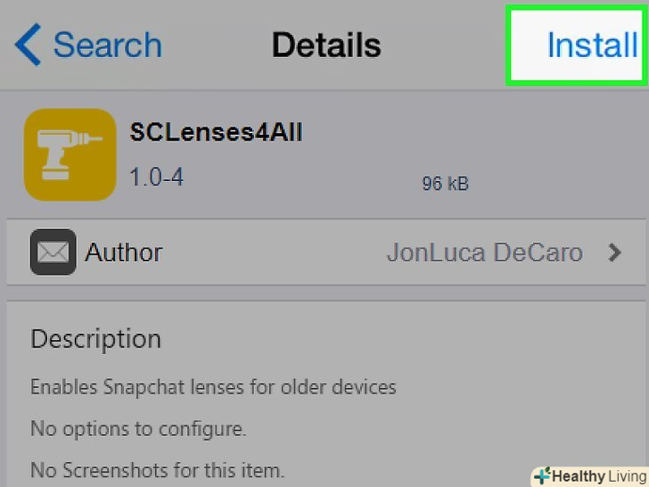Click the 'Enables Snapchat lenses' description line
Screen dimensions: 649x487
click(x=213, y=387)
